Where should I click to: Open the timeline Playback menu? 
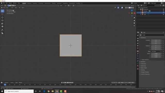coord(7,83)
